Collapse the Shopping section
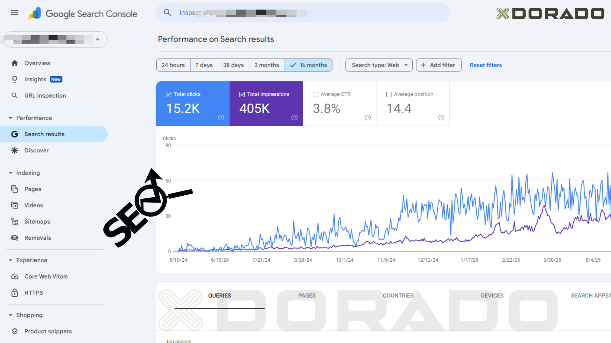The width and height of the screenshot is (611, 343). (x=11, y=315)
